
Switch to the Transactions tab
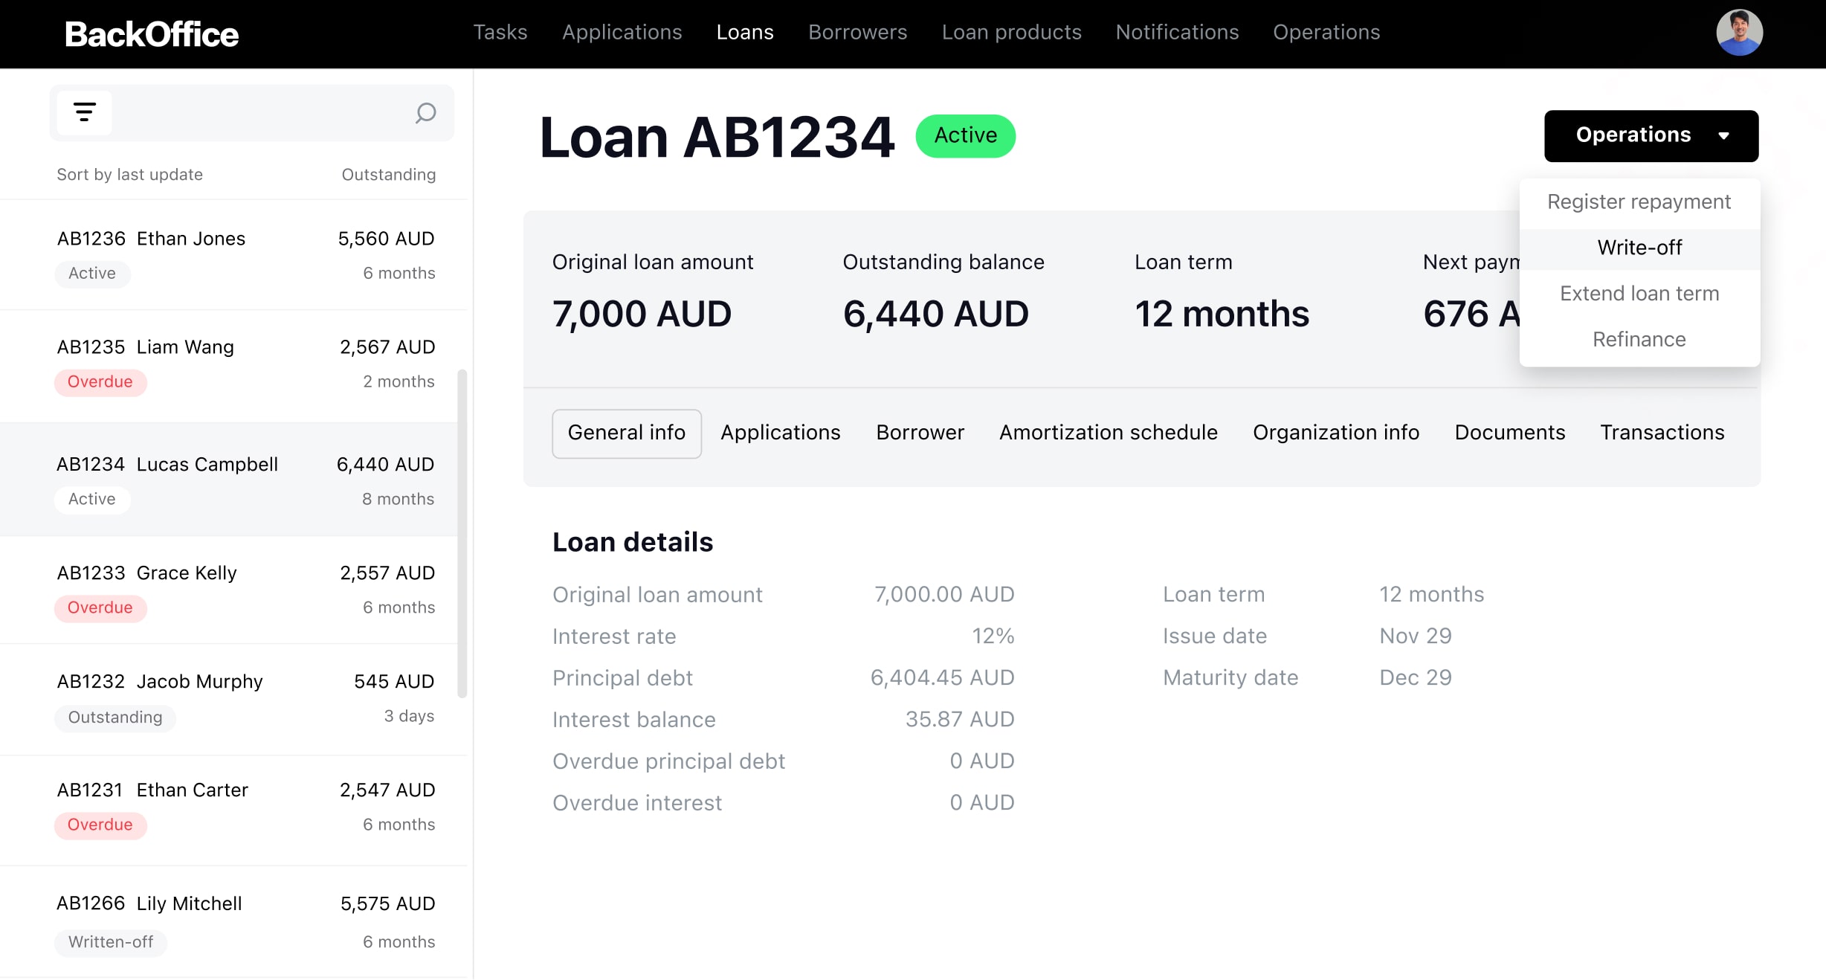pos(1663,433)
